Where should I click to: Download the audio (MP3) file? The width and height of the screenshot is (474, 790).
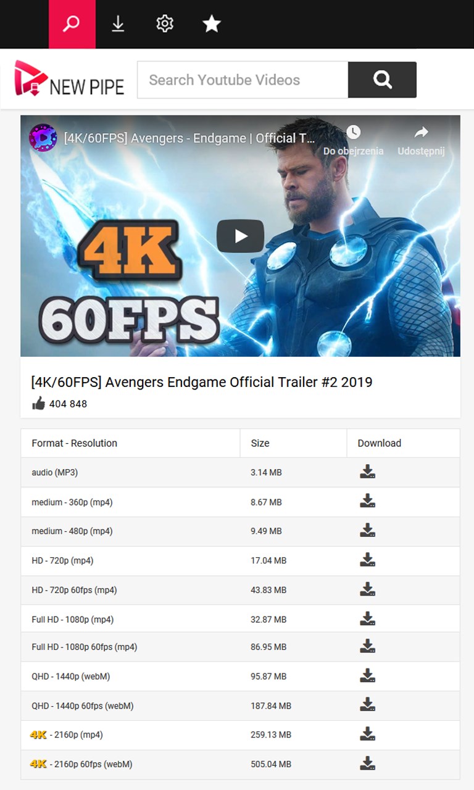368,472
